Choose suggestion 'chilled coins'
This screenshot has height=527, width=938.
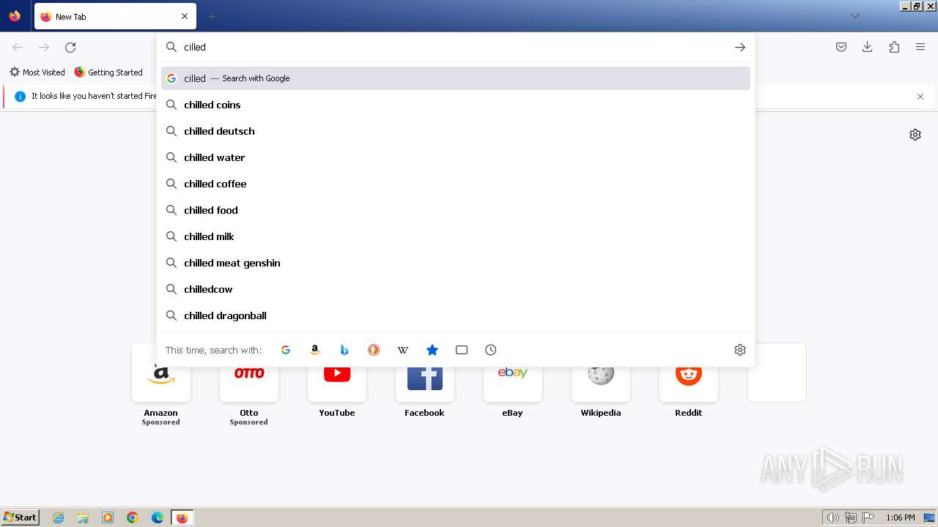click(x=456, y=105)
